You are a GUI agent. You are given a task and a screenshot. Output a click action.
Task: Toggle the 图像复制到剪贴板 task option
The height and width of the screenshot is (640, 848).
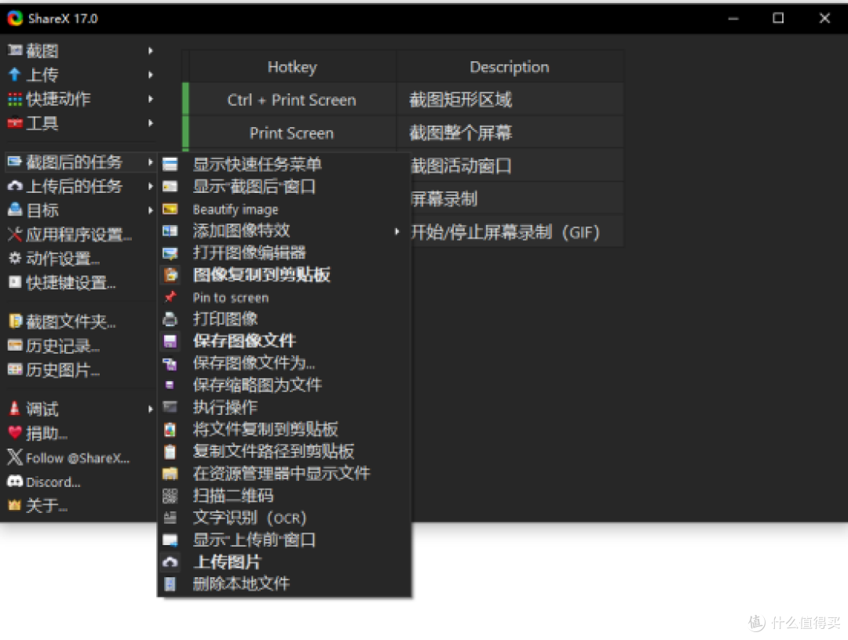click(286, 275)
